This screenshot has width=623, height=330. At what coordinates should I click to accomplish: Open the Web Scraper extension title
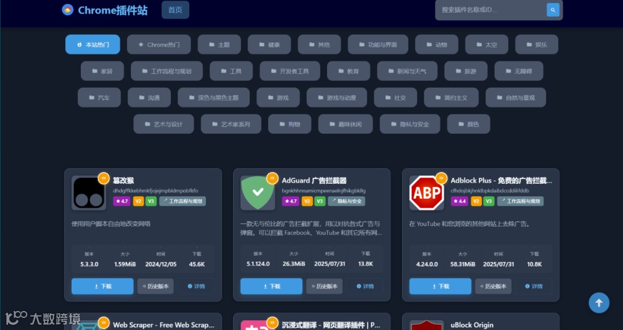coord(163,325)
